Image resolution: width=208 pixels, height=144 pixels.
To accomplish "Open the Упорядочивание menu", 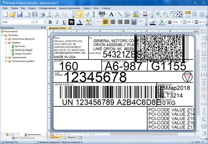I will (x=47, y=8).
